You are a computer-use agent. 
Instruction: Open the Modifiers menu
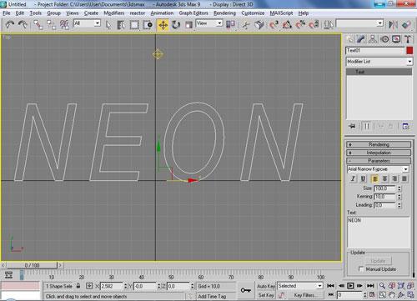click(x=113, y=13)
